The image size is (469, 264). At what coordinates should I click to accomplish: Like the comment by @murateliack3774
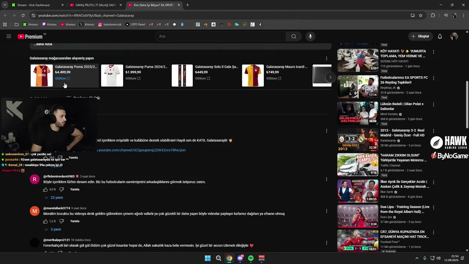(x=45, y=221)
